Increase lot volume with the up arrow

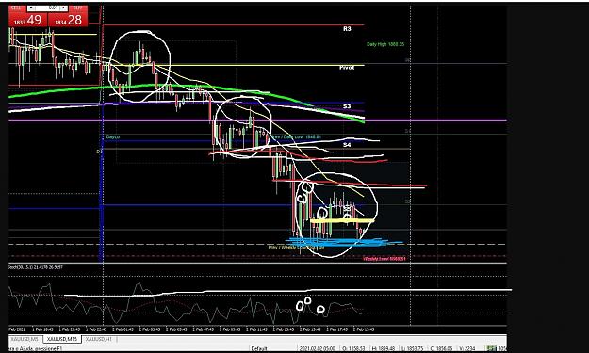click(x=64, y=8)
